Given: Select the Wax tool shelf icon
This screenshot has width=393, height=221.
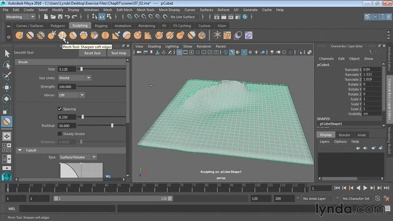Looking at the screenshot, I should pos(127,36).
